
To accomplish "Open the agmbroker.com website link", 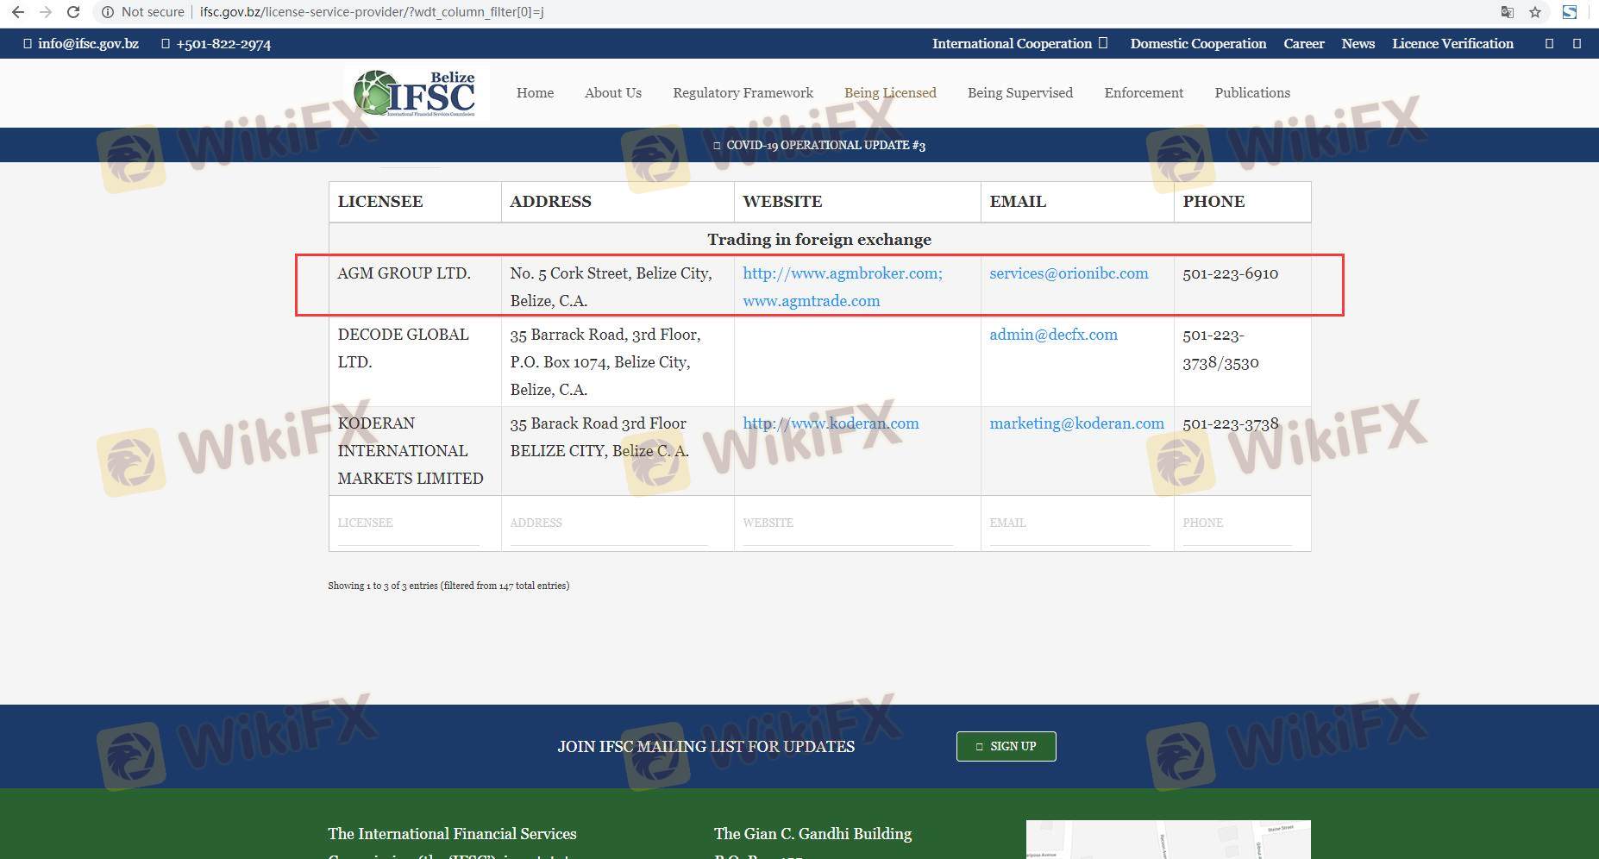I will [x=842, y=273].
